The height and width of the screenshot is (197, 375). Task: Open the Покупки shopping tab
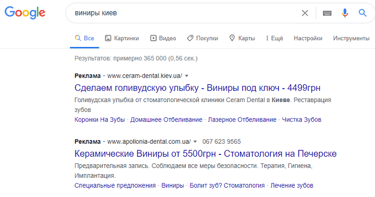202,38
